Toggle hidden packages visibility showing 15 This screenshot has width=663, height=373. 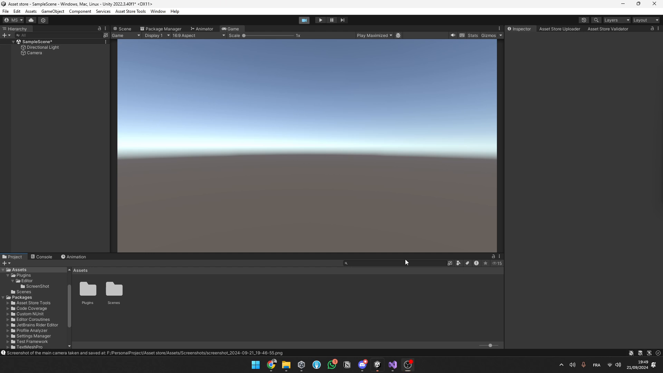pyautogui.click(x=497, y=263)
